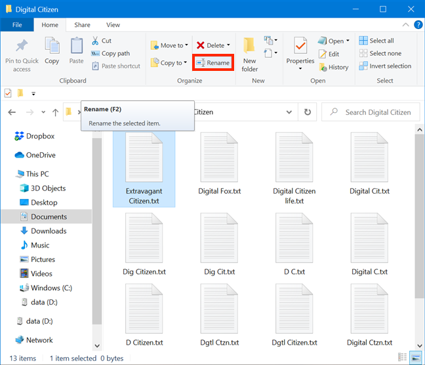
Task: Click the Refresh button next to address bar
Action: coord(308,112)
